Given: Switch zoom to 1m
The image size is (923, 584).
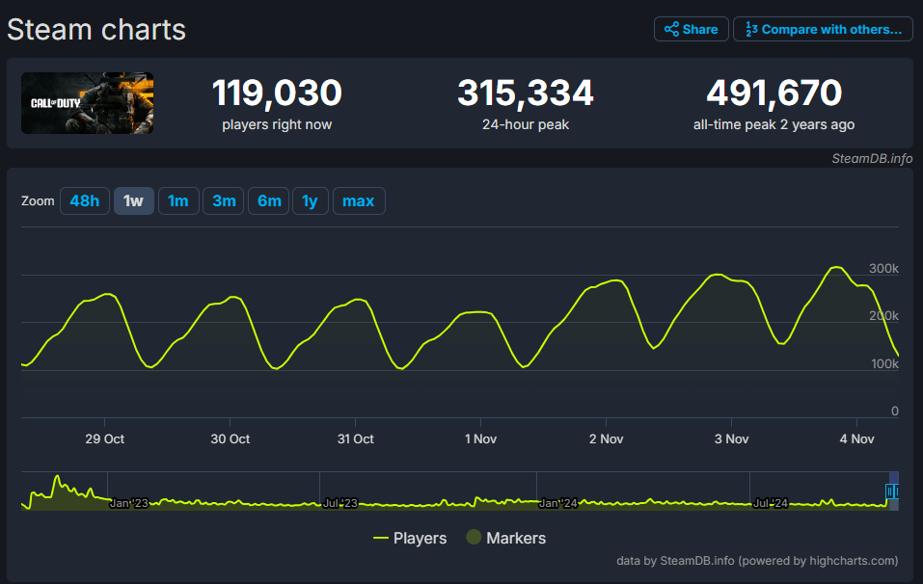Looking at the screenshot, I should pos(178,201).
